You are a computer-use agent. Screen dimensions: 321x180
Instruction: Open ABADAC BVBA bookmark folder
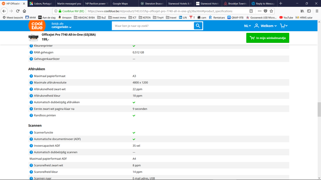tap(84, 18)
